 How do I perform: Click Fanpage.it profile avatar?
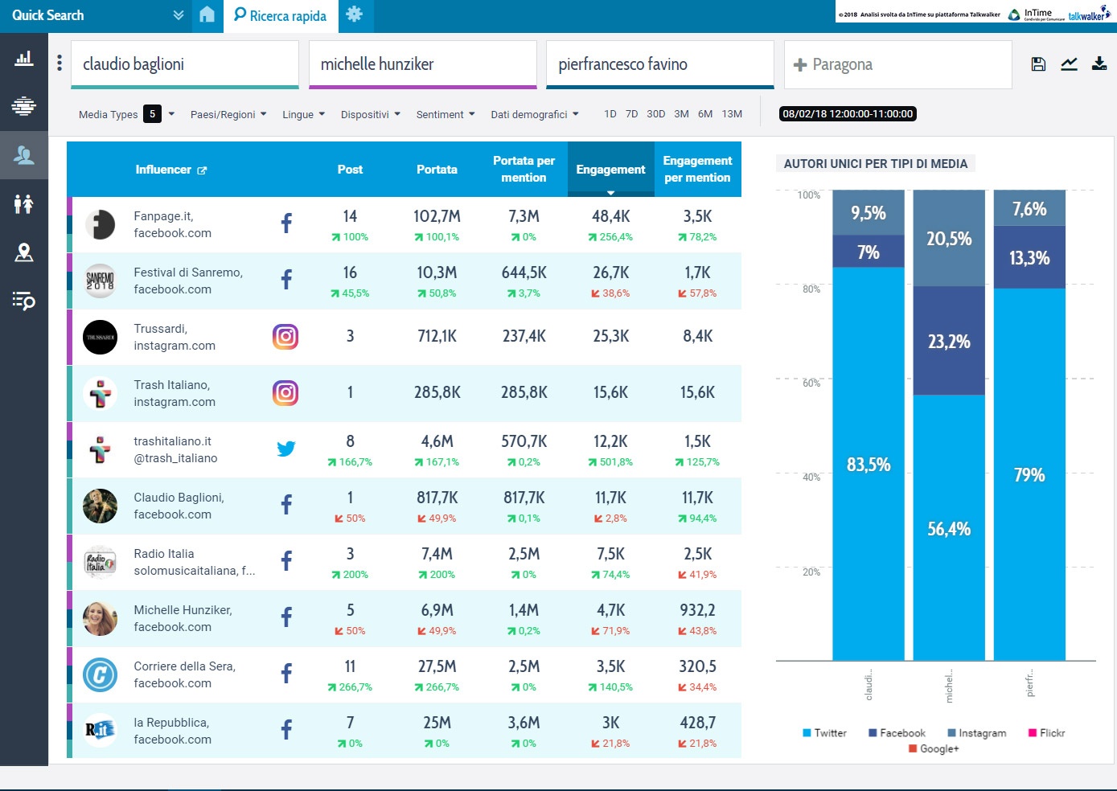pyautogui.click(x=101, y=224)
